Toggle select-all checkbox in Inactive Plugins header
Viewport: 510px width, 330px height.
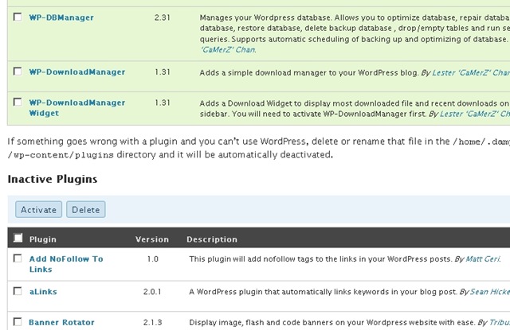[18, 239]
